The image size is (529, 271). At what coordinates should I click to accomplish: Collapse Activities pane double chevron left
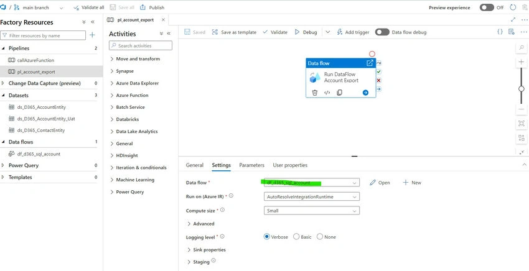(169, 34)
